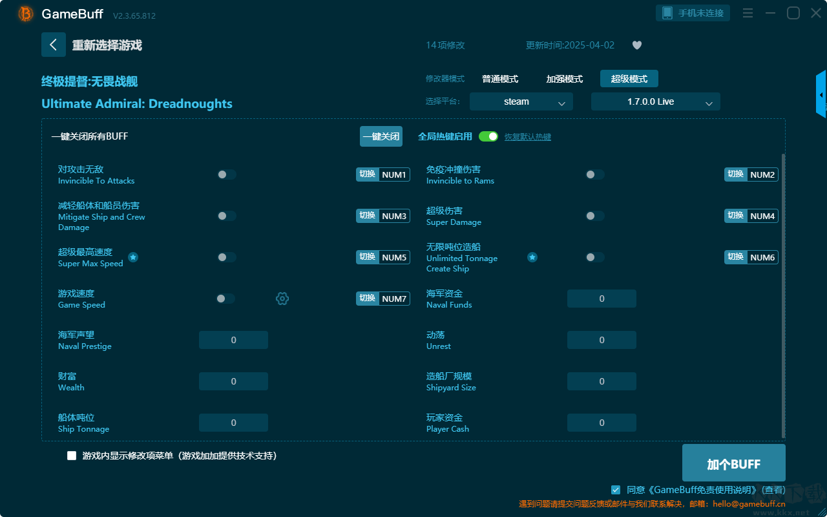Viewport: 827px width, 517px height.
Task: Click the heart favorite icon
Action: pyautogui.click(x=637, y=45)
